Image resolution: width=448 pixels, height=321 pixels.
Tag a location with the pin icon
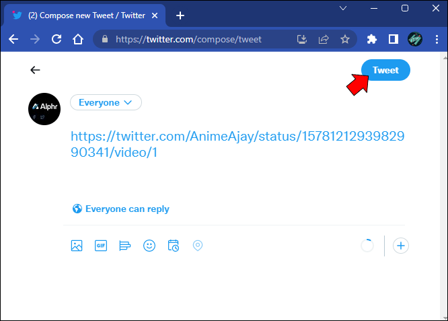tap(198, 246)
